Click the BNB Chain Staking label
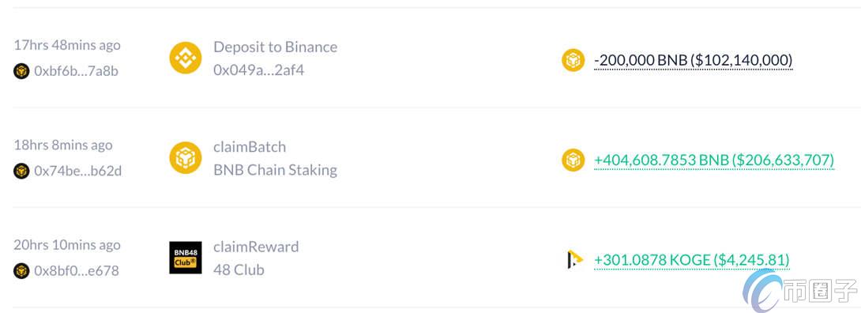The width and height of the screenshot is (861, 313). coord(275,170)
